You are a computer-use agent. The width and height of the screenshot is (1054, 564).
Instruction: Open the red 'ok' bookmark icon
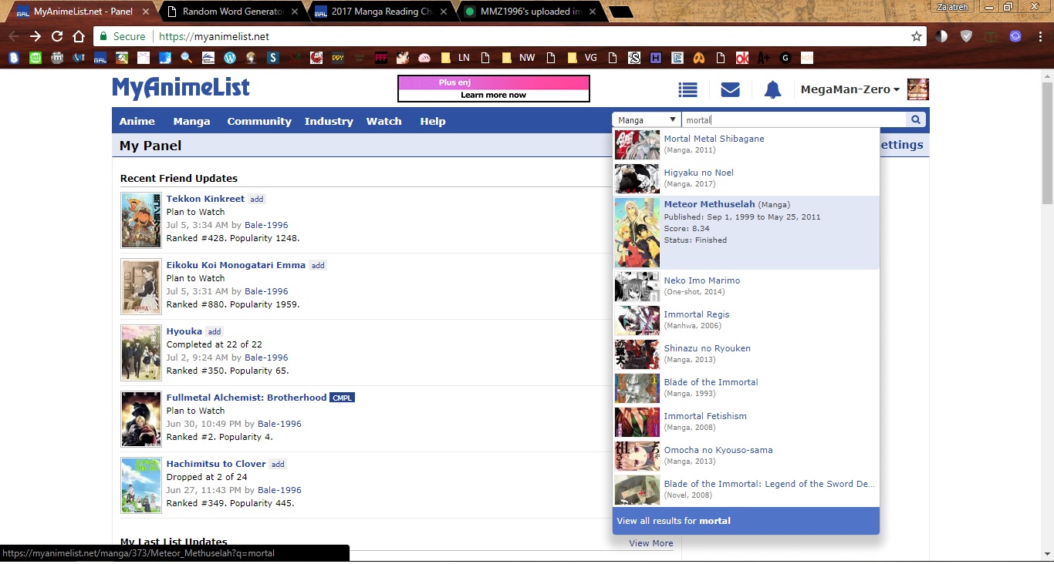(742, 58)
